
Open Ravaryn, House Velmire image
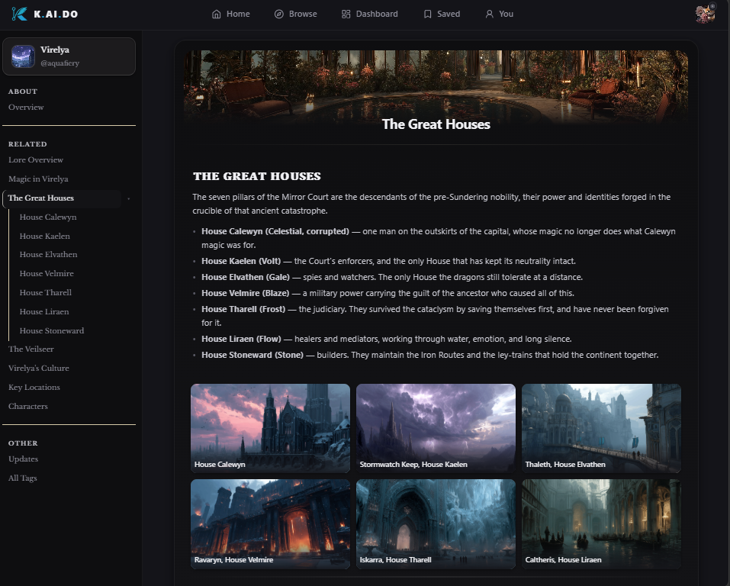pyautogui.click(x=270, y=524)
